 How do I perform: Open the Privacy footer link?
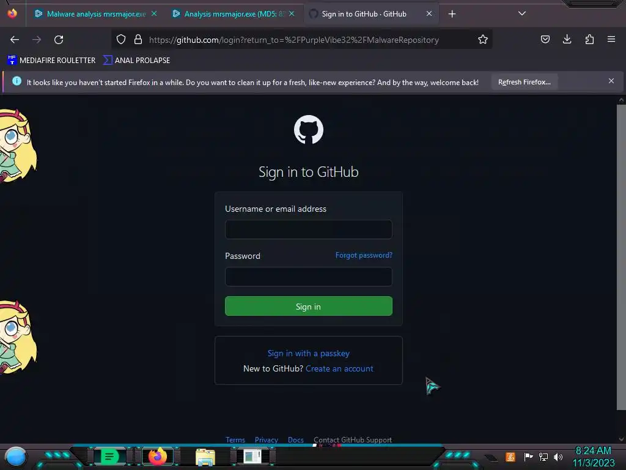click(x=267, y=439)
